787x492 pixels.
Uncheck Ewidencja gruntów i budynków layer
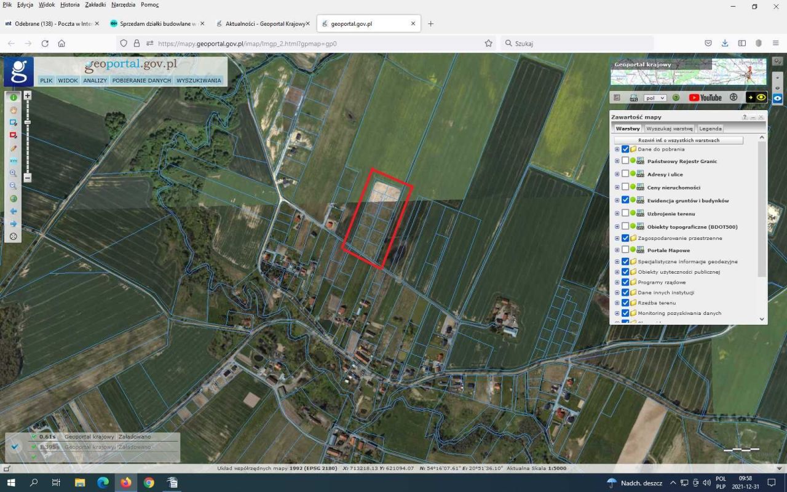pyautogui.click(x=625, y=200)
